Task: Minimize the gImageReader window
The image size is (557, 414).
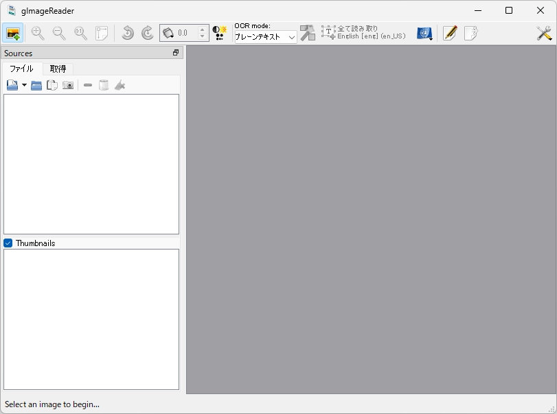Action: tap(478, 11)
